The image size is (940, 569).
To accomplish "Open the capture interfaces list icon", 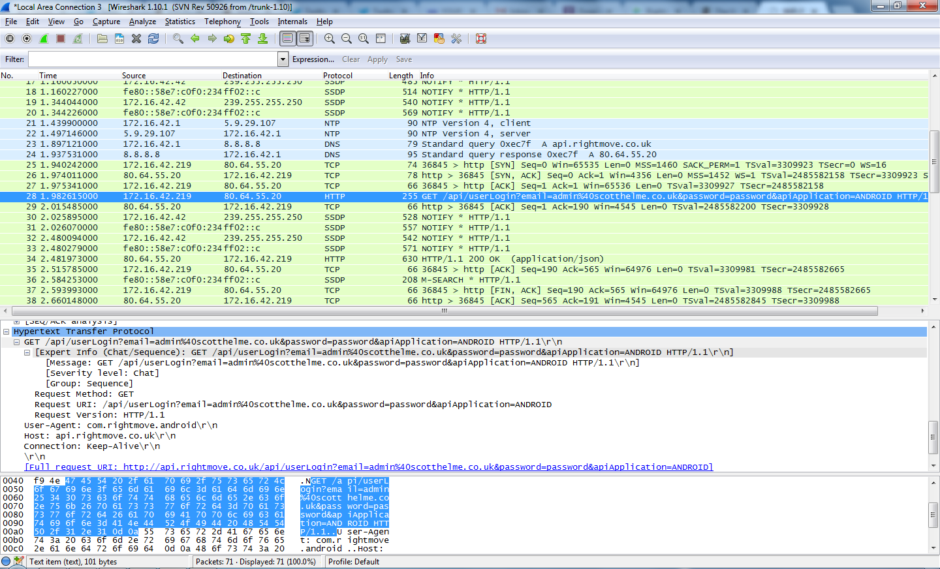I will pos(10,39).
